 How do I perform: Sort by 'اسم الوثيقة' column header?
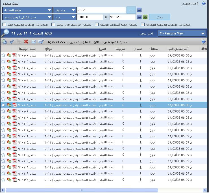coord(27,49)
